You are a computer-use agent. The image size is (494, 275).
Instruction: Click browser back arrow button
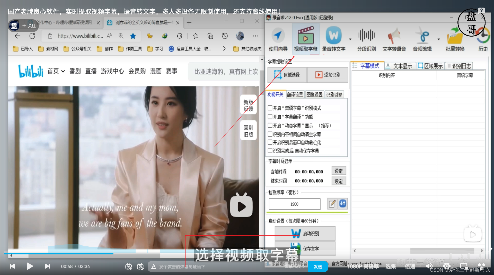tap(17, 36)
